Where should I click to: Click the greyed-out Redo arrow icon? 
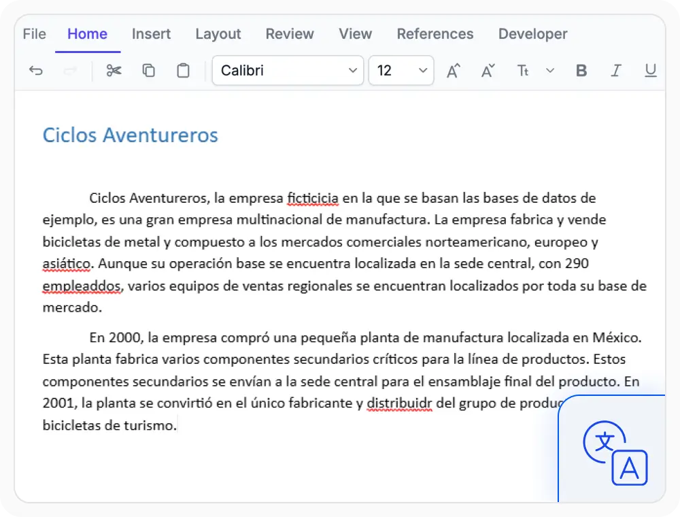click(x=70, y=70)
